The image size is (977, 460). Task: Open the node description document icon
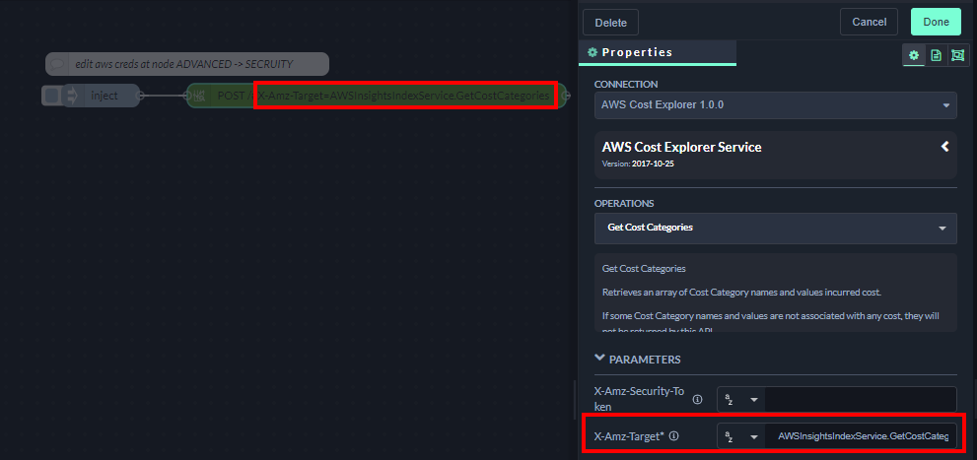pyautogui.click(x=936, y=55)
